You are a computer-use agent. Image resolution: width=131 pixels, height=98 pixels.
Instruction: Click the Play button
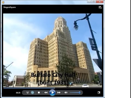pos(52,93)
